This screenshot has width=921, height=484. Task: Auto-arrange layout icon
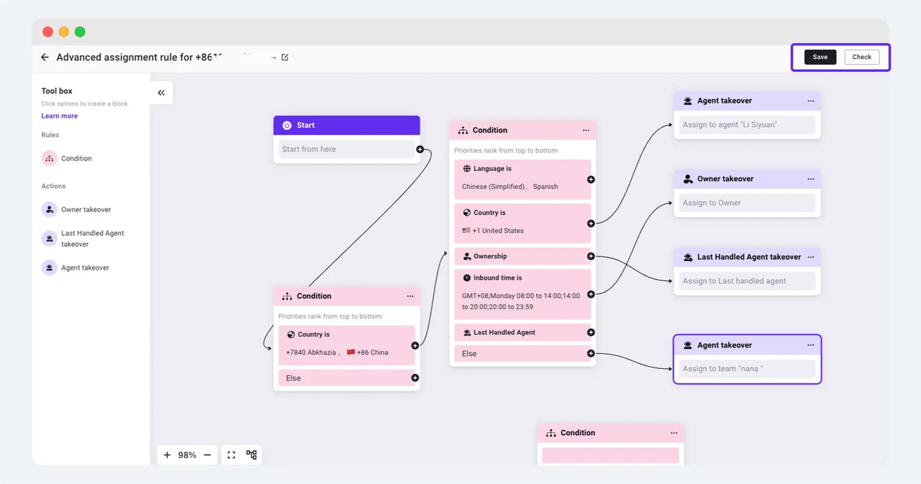(x=251, y=455)
